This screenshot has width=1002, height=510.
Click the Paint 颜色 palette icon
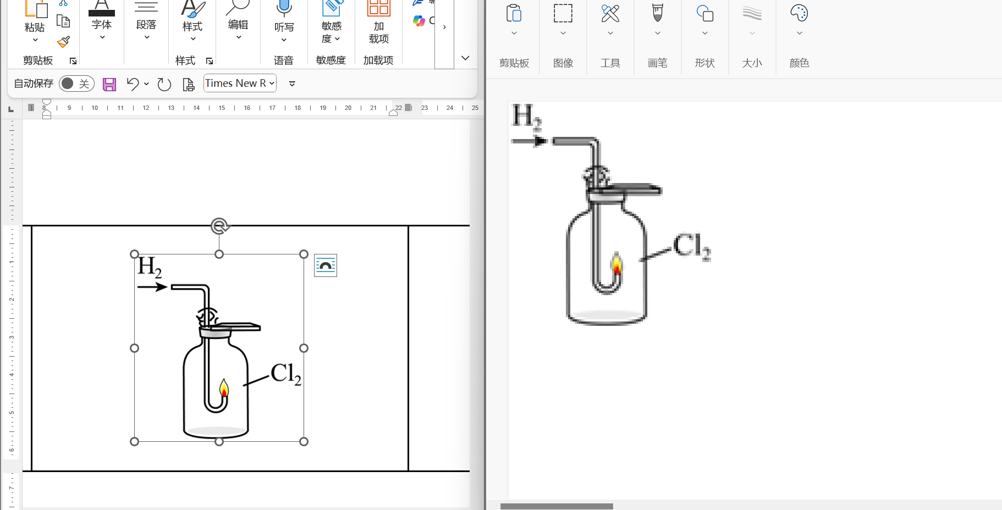pos(799,13)
